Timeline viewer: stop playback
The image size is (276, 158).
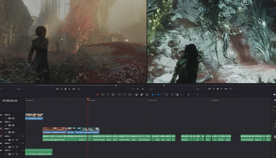tap(218, 89)
